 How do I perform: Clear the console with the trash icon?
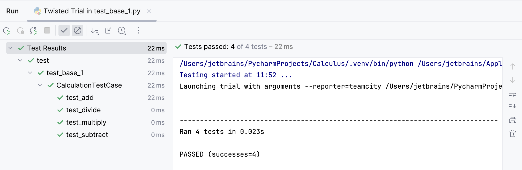pyautogui.click(x=512, y=133)
